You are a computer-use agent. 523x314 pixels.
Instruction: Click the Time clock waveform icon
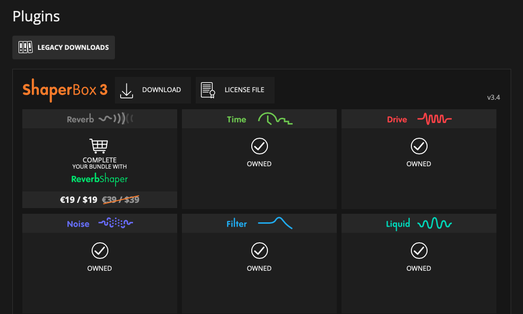pos(275,119)
